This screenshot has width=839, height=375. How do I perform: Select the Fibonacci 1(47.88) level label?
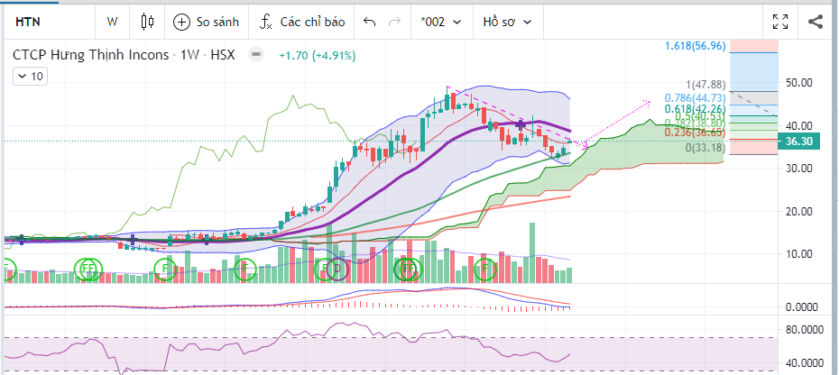[706, 84]
